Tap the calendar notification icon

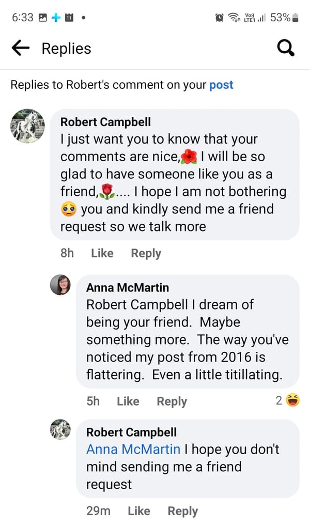69,18
